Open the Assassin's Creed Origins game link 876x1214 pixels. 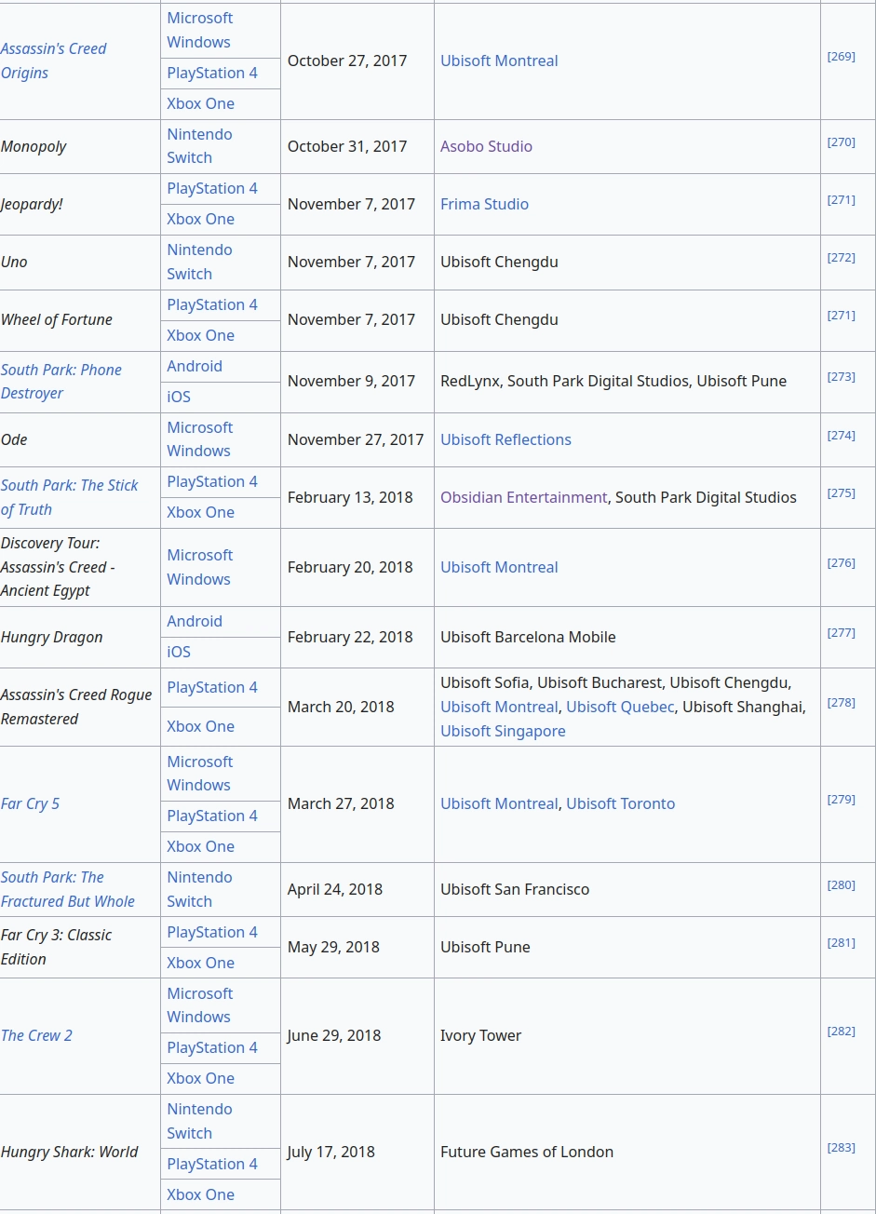[x=53, y=61]
